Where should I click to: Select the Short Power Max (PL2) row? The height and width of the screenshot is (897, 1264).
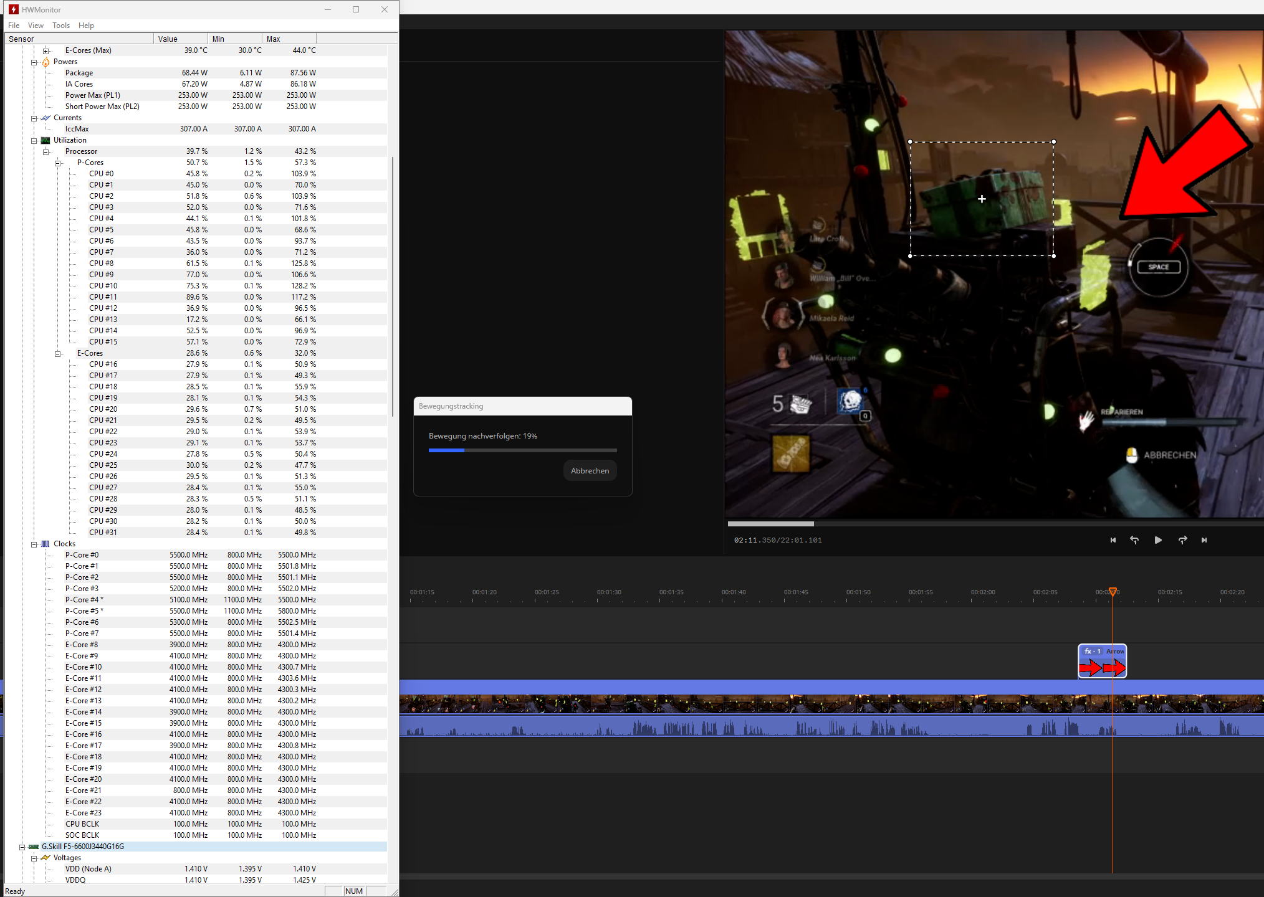click(x=196, y=107)
